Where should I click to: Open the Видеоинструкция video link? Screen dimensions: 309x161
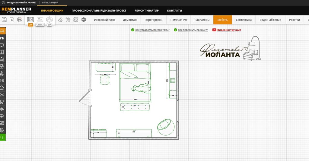(x=229, y=30)
